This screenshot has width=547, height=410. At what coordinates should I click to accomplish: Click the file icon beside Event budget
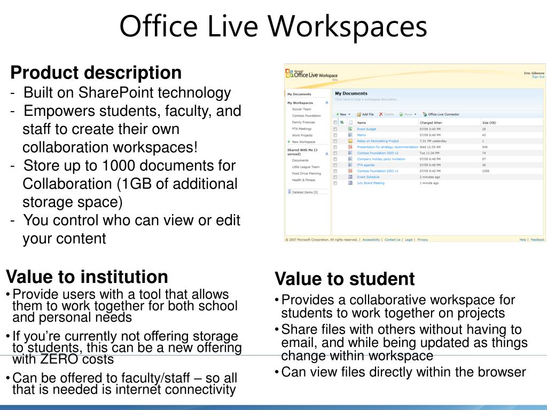point(350,129)
